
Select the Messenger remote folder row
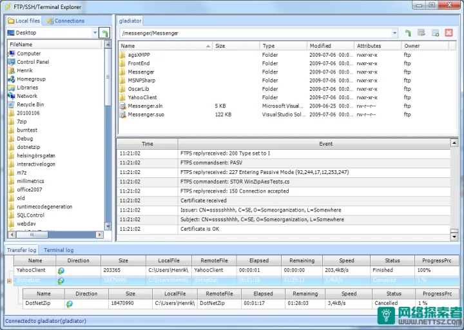[x=286, y=72]
